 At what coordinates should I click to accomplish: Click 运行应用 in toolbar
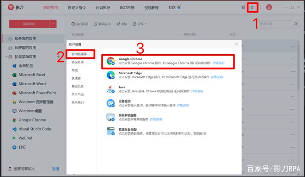pyautogui.click(x=80, y=24)
